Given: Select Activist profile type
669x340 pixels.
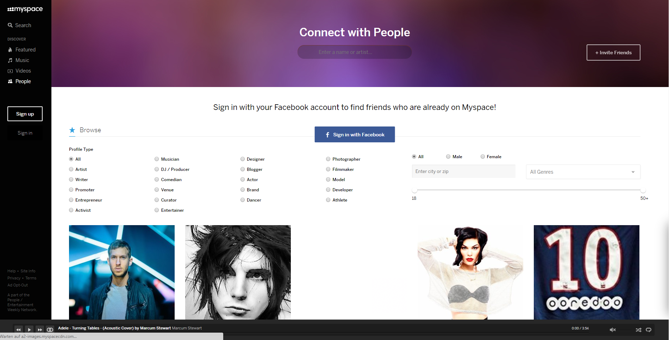Looking at the screenshot, I should click(x=71, y=210).
